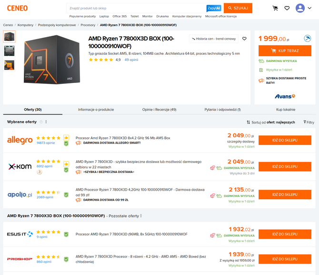The height and width of the screenshot is (275, 319).
Task: Click apollo.pl green trust shield
Action: click(x=66, y=195)
